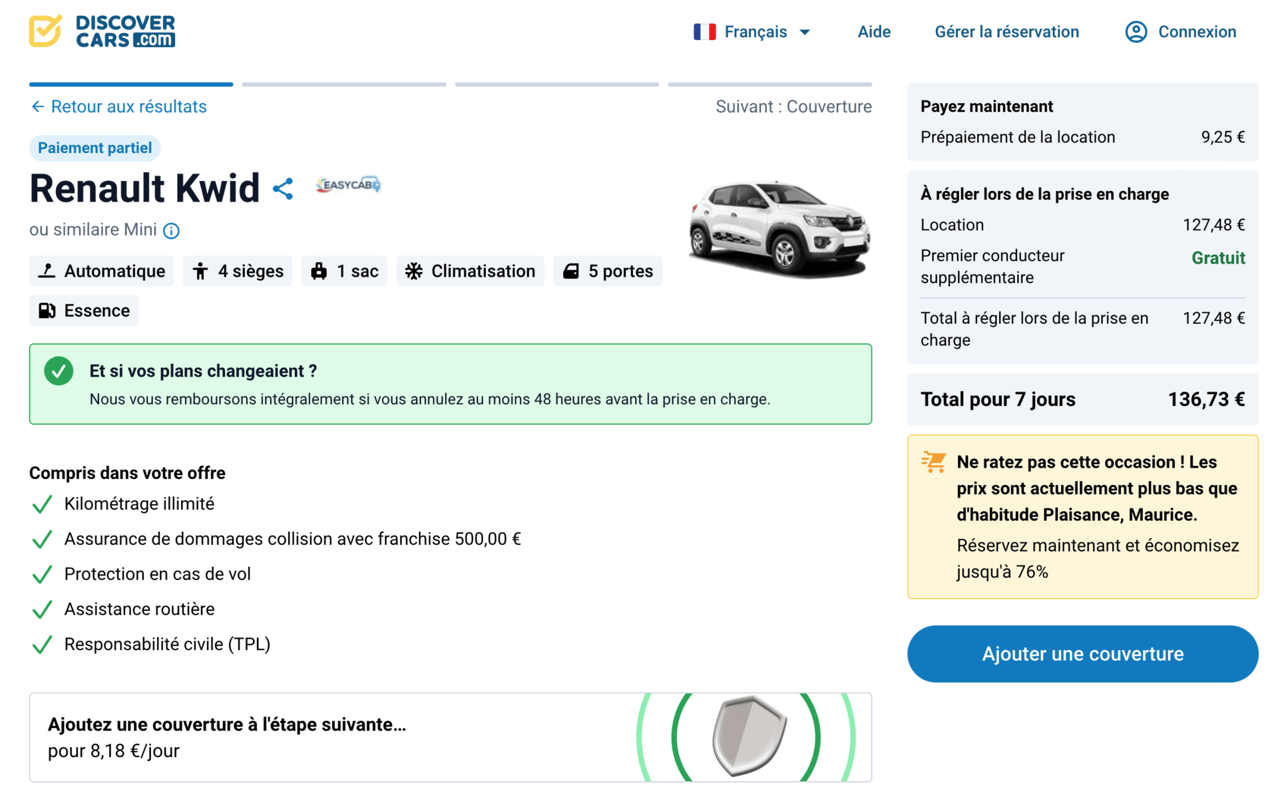The image size is (1278, 801).
Task: Open the share options for Renault Kwid
Action: pyautogui.click(x=283, y=188)
